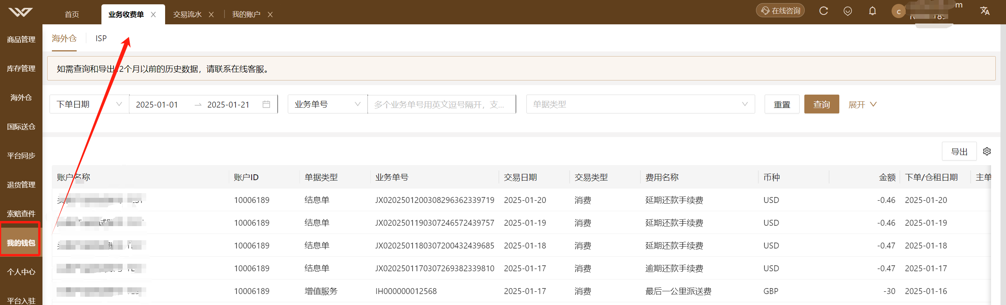
Task: Open 索赔查件 in sidebar
Action: [21, 214]
